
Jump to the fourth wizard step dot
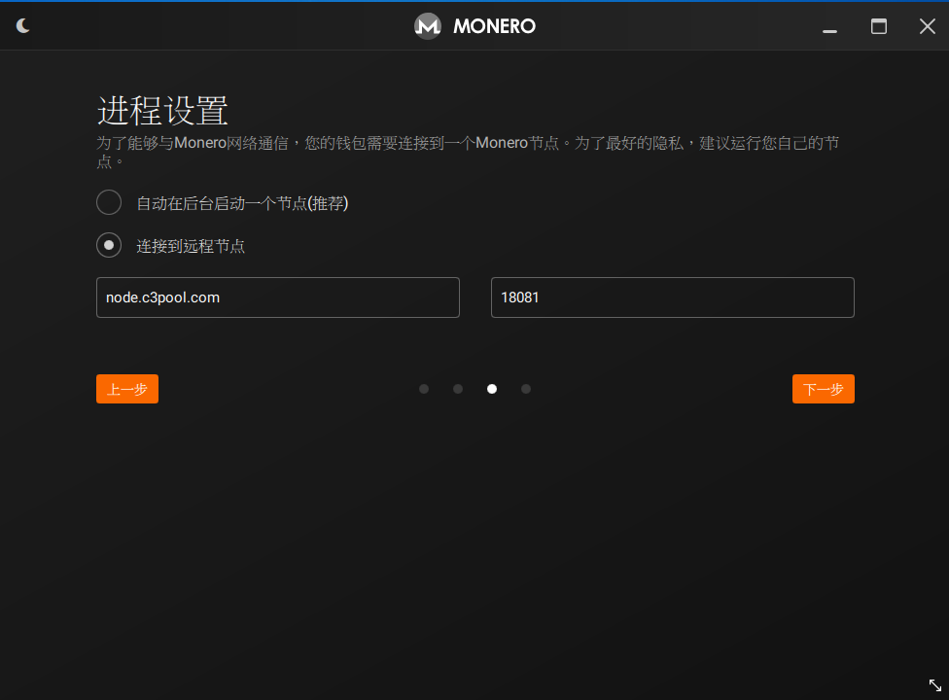tap(526, 389)
